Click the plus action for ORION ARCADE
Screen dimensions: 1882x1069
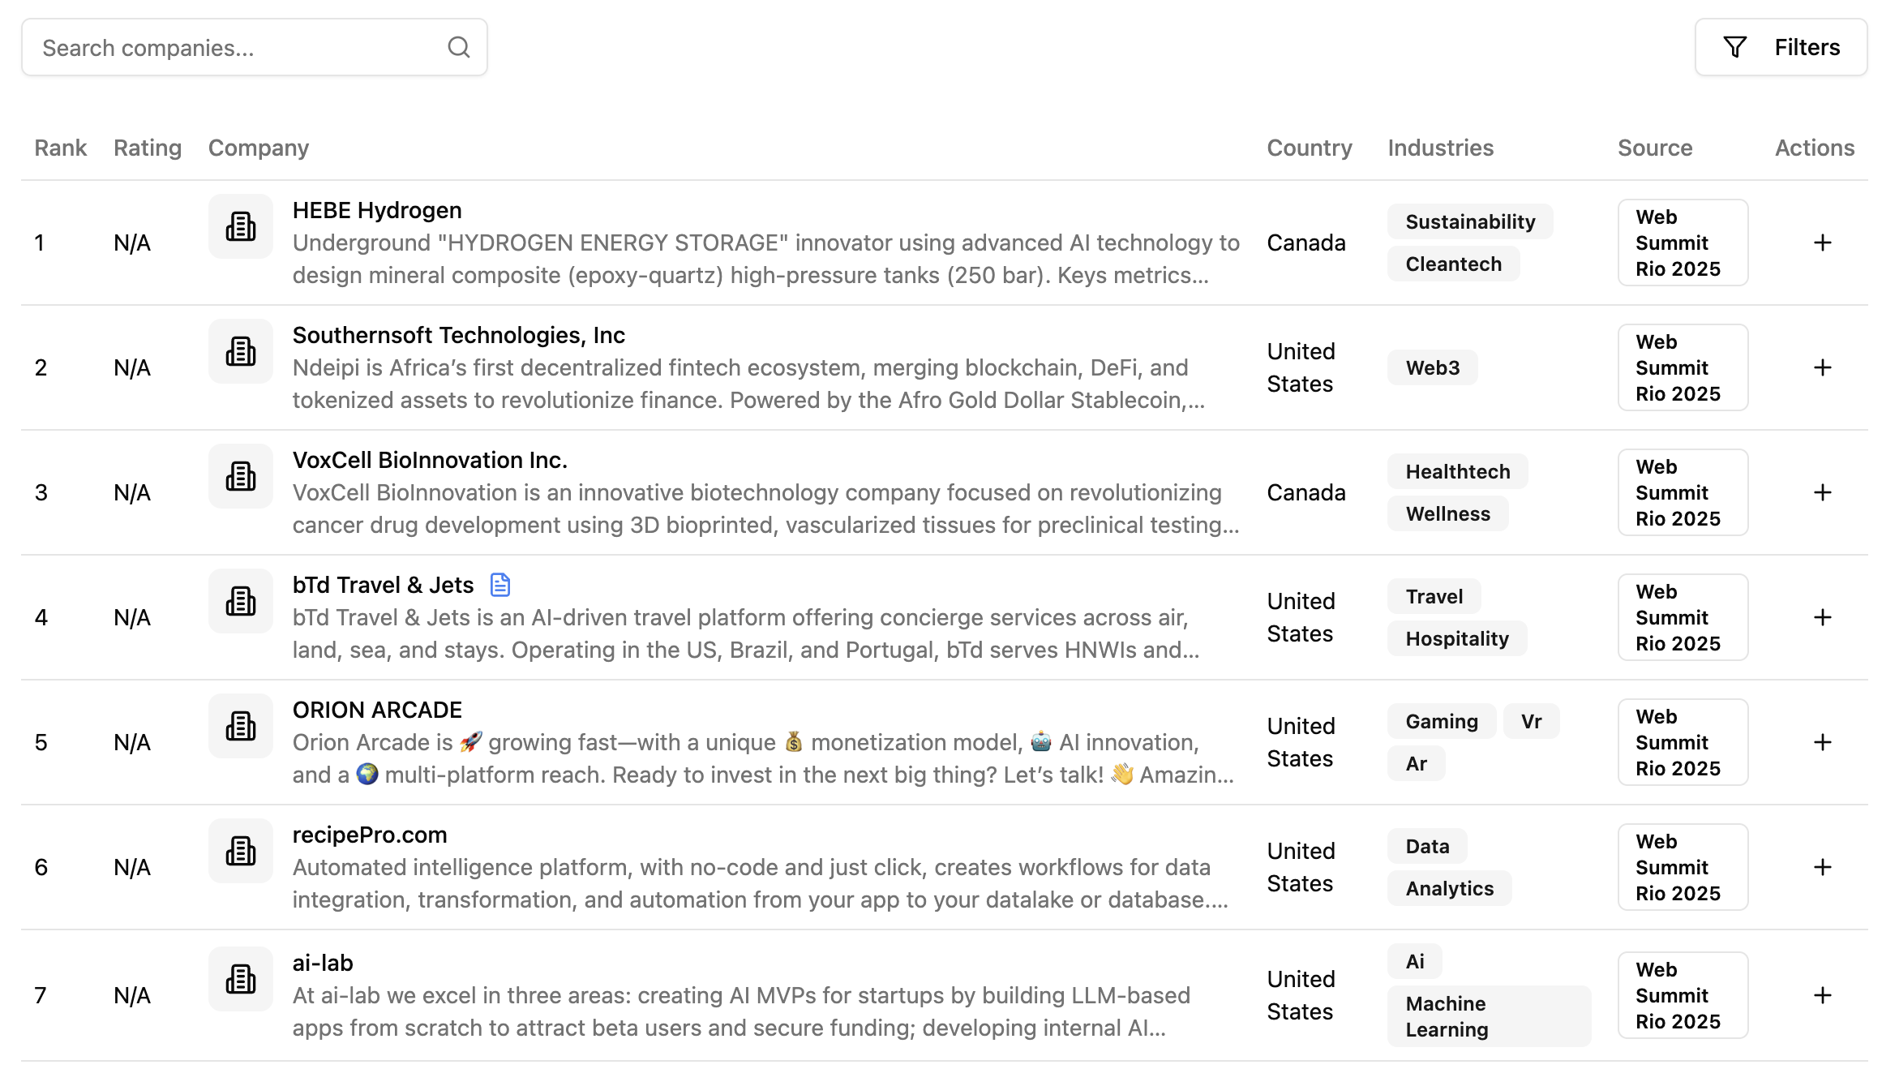pos(1823,742)
